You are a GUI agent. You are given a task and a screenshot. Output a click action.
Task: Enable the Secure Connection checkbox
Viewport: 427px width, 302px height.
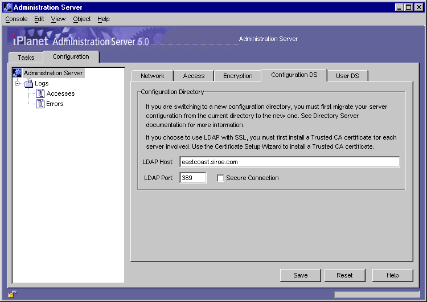click(220, 178)
